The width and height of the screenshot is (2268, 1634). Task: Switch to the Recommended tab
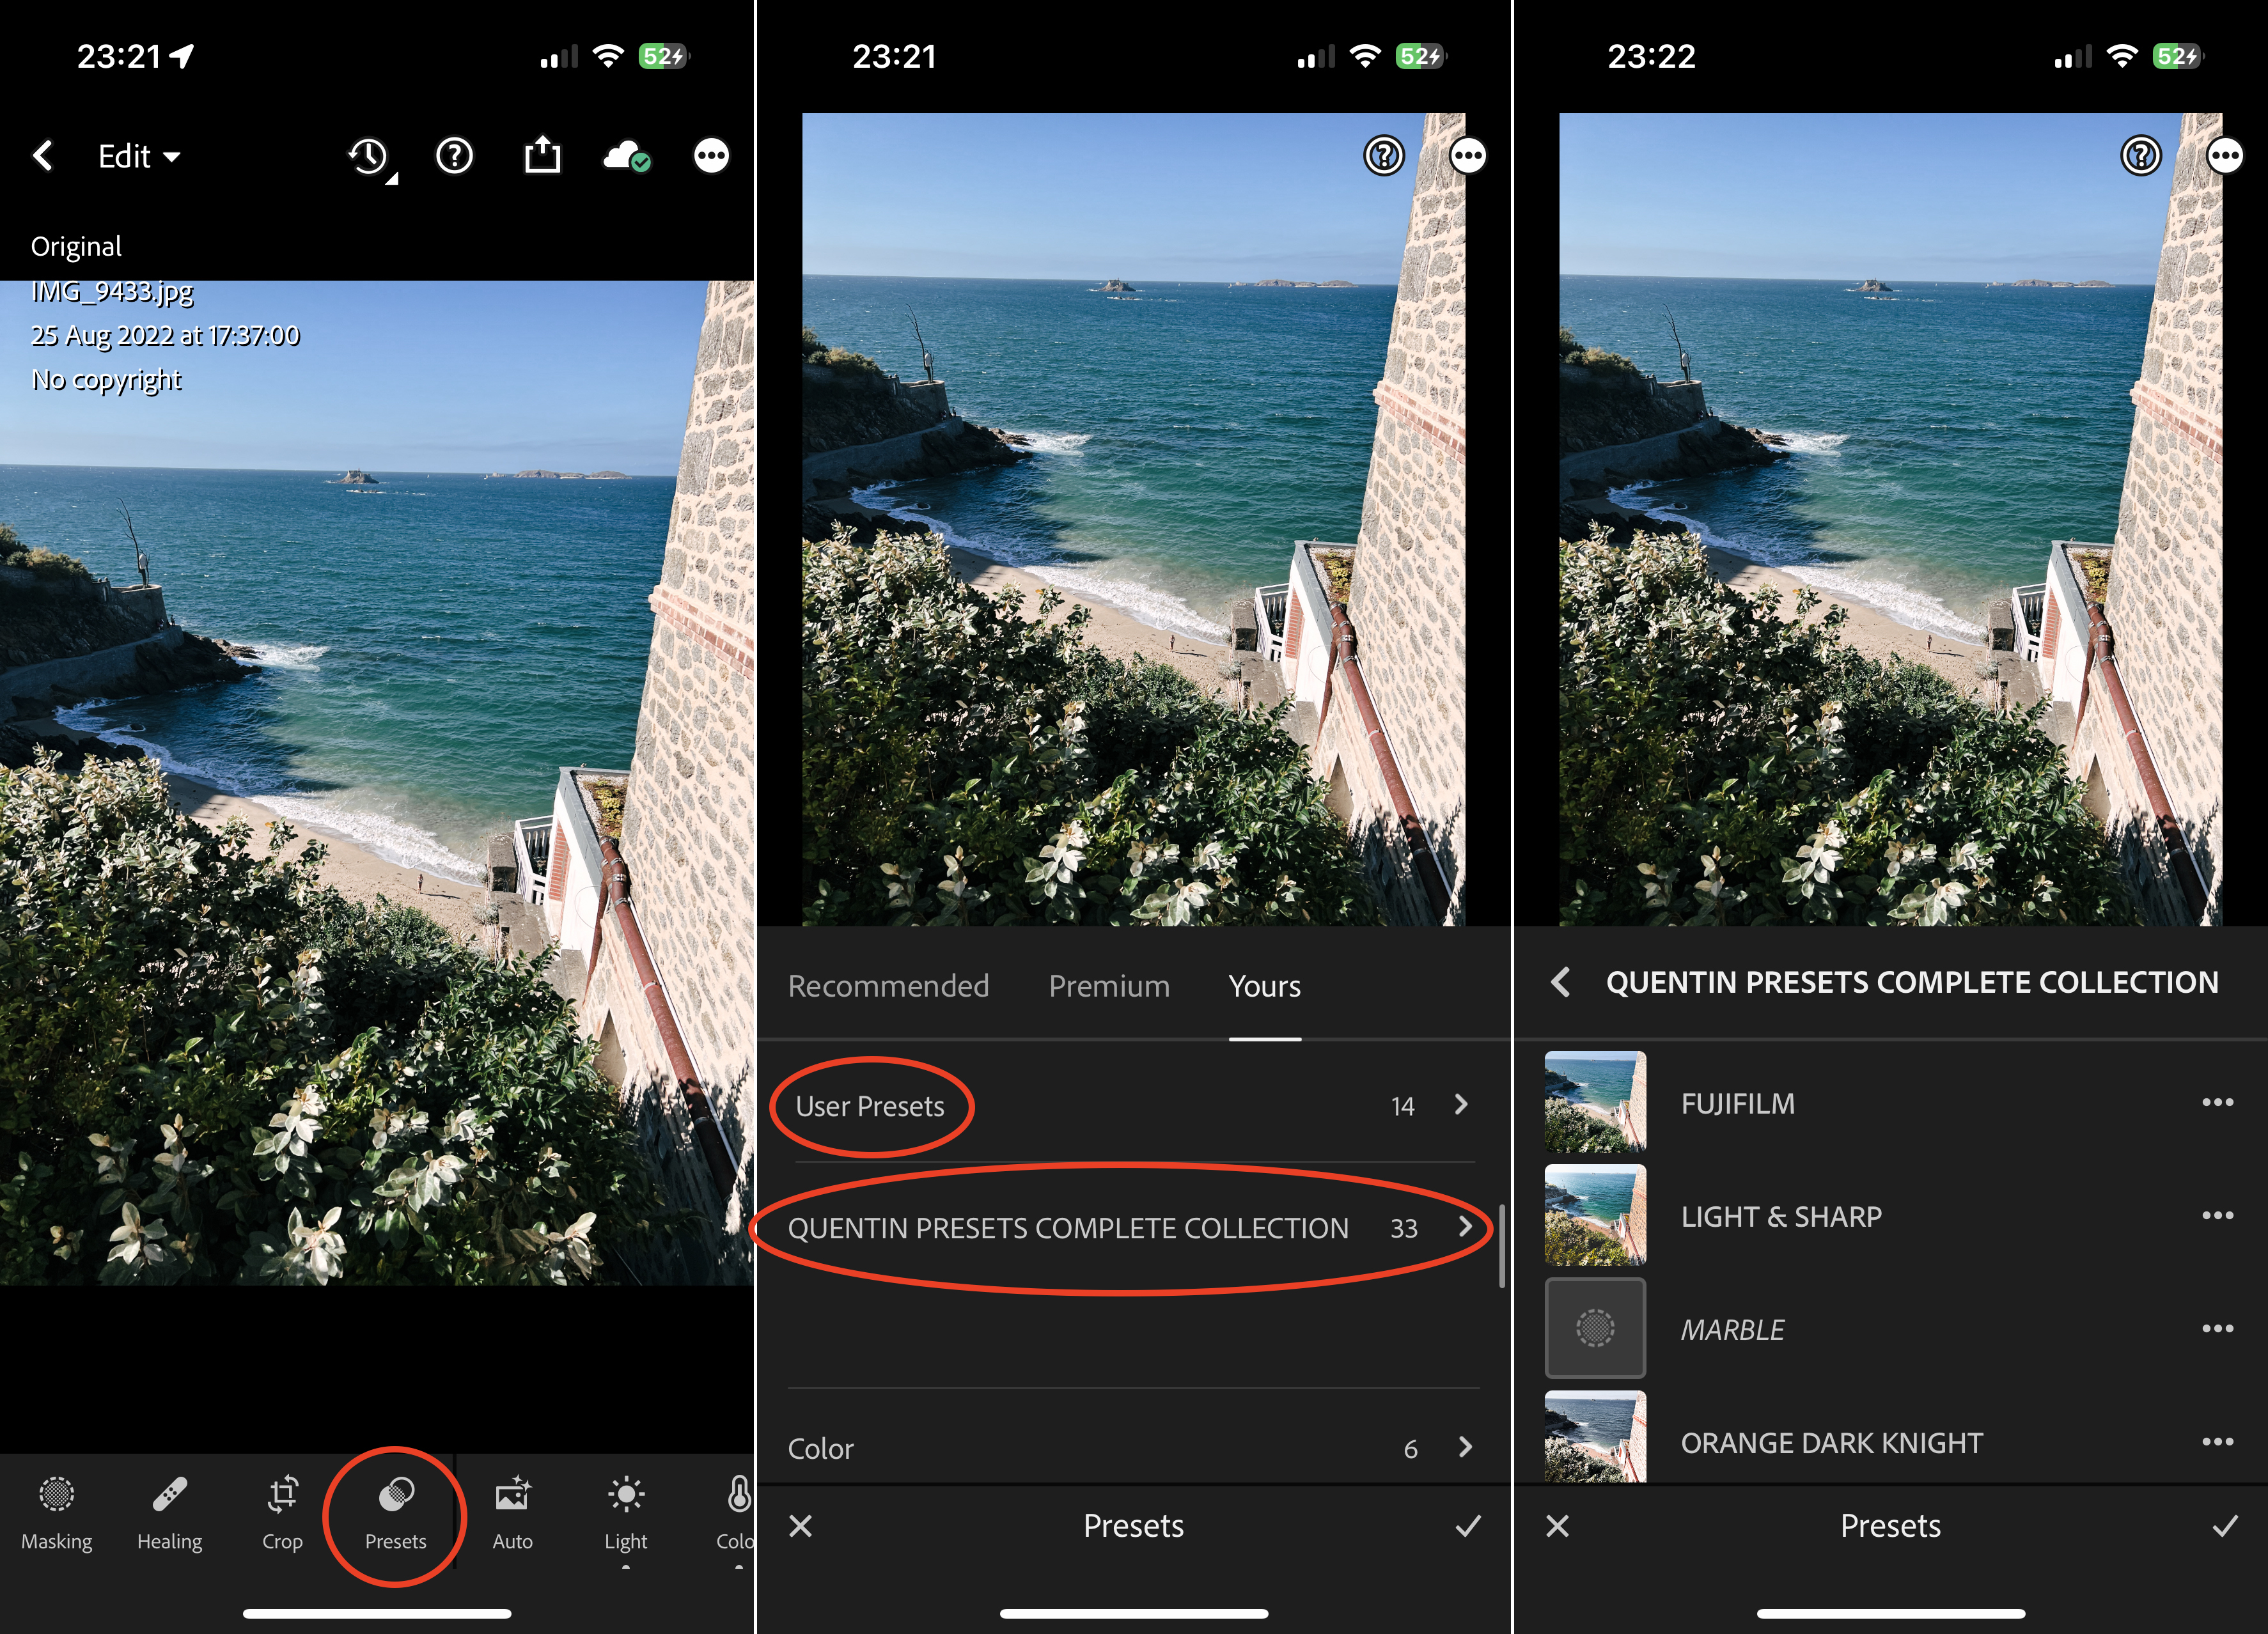pyautogui.click(x=888, y=986)
